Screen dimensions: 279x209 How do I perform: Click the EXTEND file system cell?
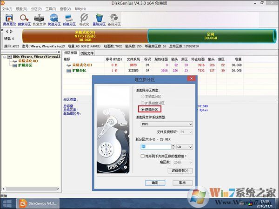[x=133, y=71]
